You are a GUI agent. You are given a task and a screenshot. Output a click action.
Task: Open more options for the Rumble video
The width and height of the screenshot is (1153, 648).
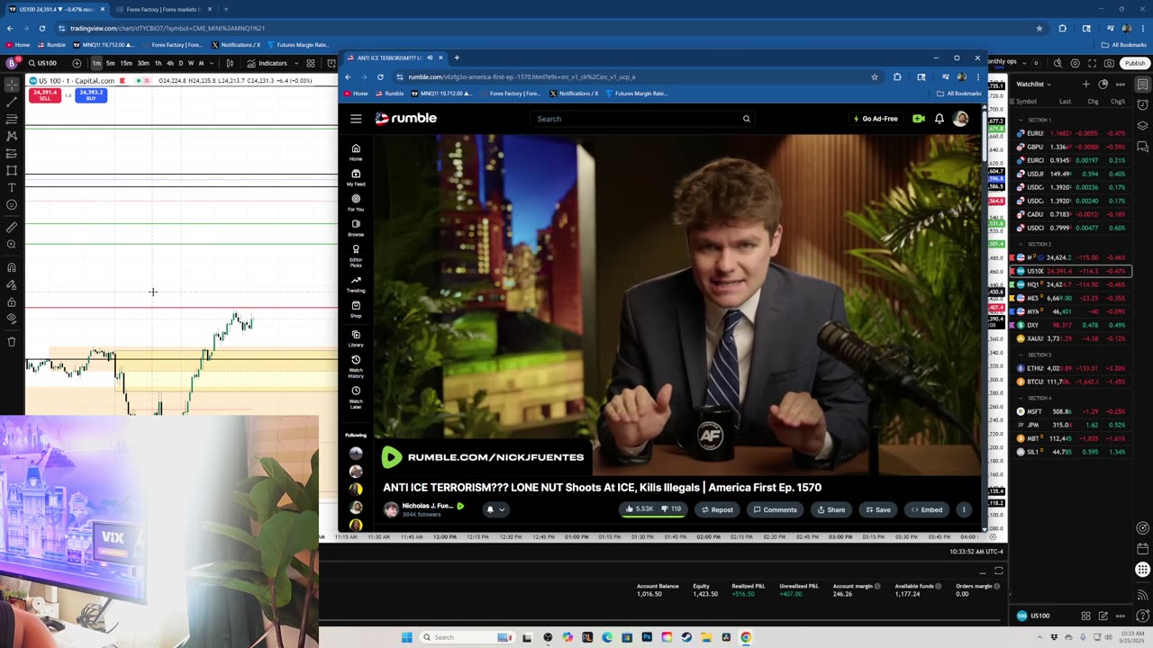pos(964,509)
